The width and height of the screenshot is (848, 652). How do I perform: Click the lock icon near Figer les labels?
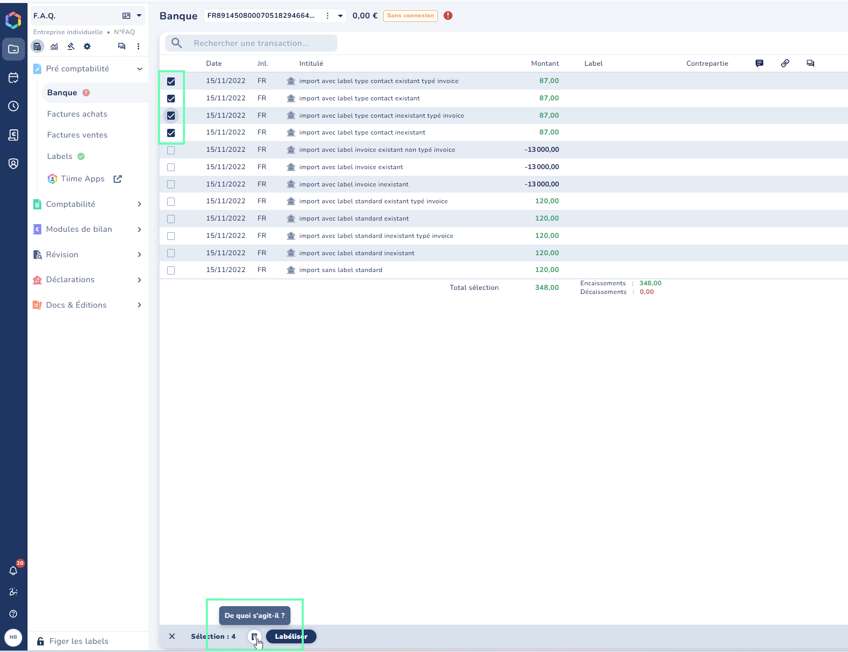(x=40, y=641)
